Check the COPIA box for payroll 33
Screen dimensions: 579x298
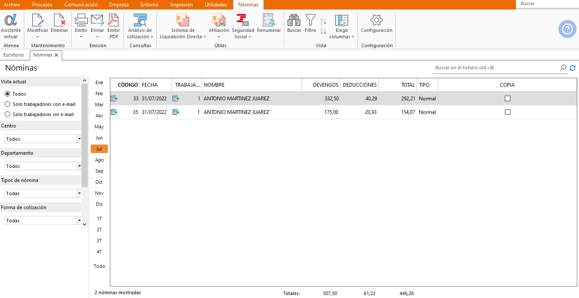point(507,99)
